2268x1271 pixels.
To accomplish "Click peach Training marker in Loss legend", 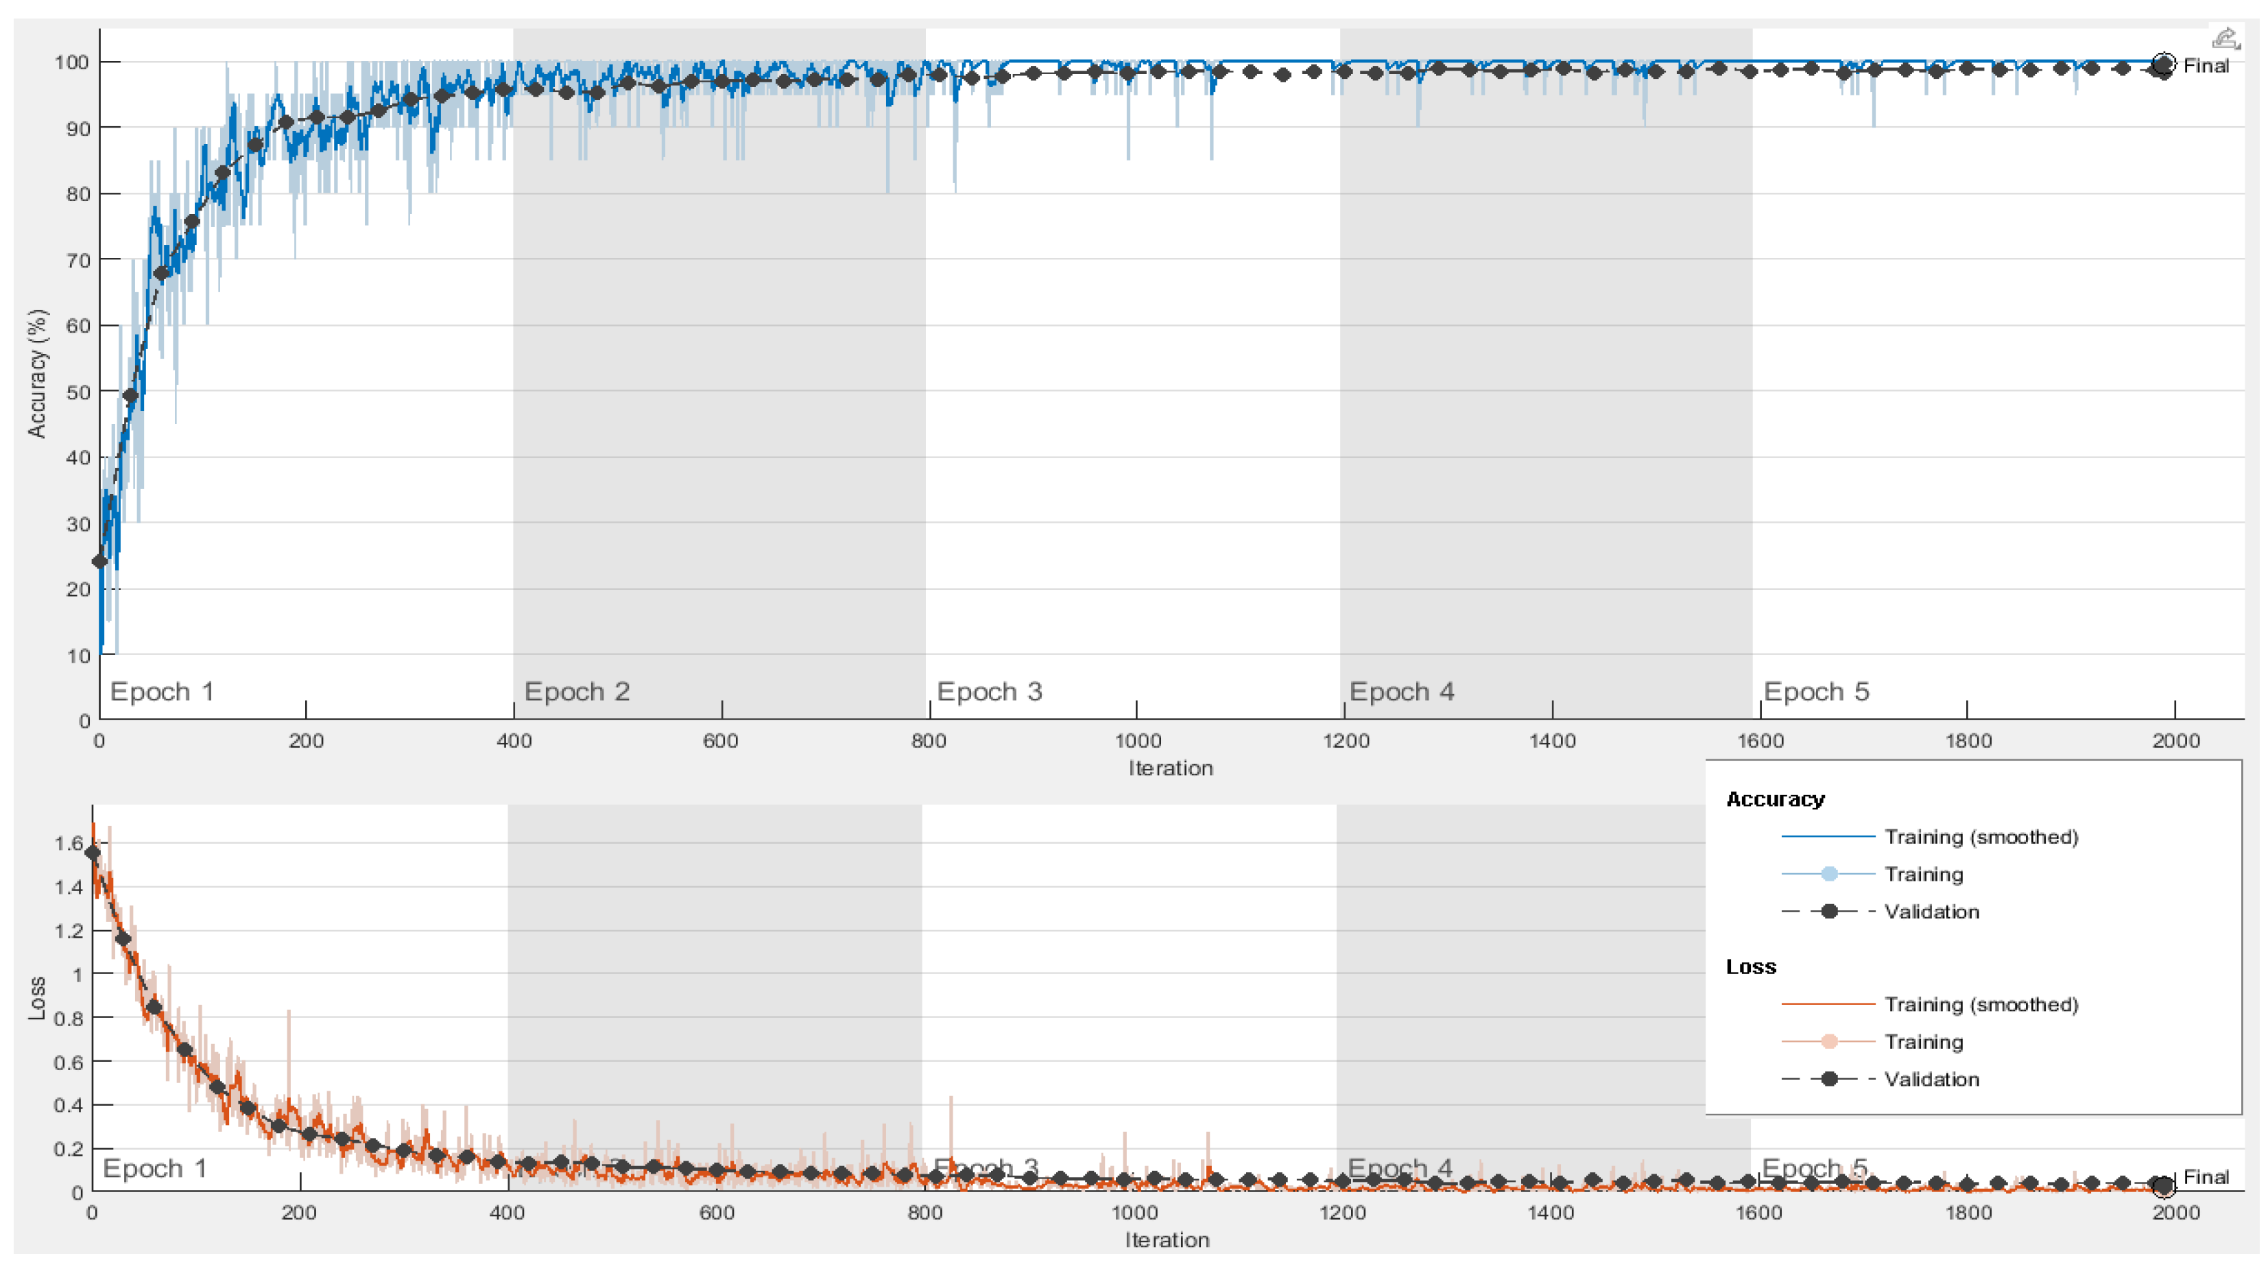I will click(x=1828, y=1041).
